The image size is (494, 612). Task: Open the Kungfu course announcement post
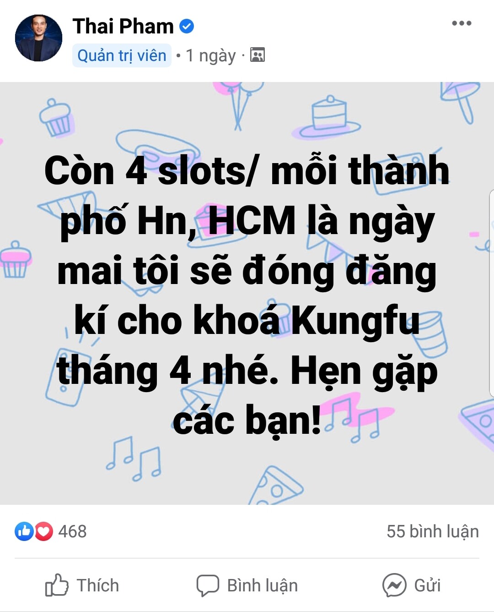(x=247, y=294)
